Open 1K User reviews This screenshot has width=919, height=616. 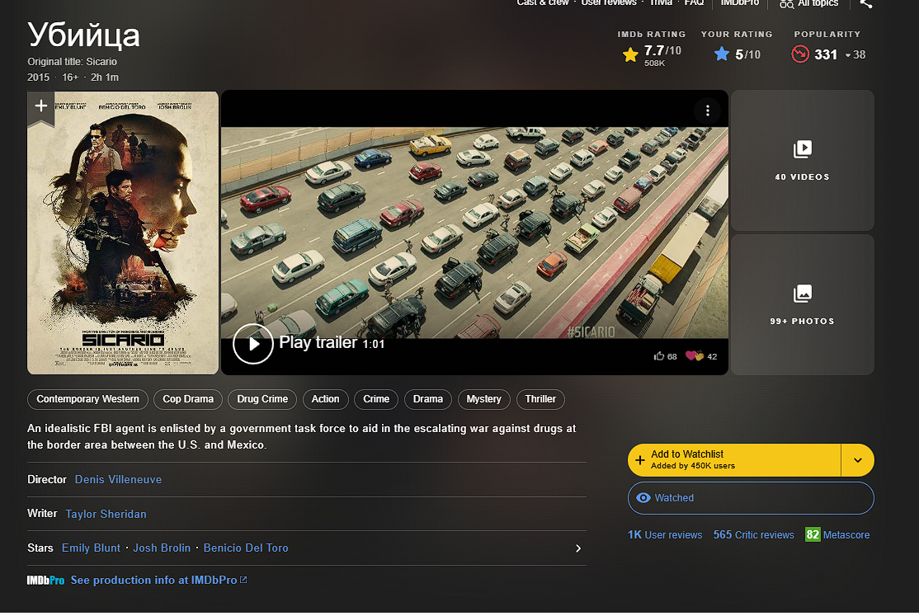pos(665,535)
